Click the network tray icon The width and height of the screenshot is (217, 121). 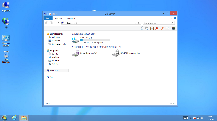(x=198, y=118)
